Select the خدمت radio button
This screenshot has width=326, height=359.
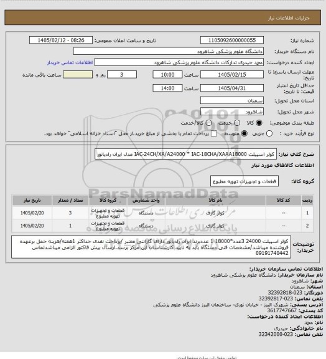tap(237, 123)
